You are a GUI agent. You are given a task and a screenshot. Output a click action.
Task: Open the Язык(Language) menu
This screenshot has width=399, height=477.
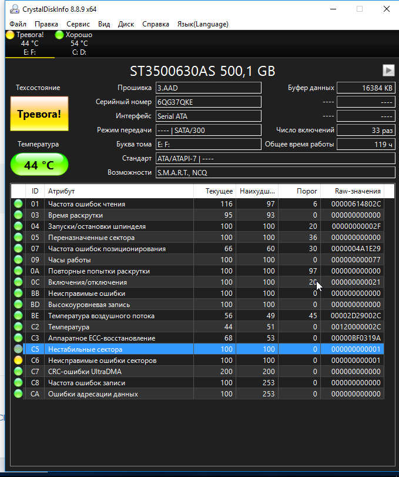coord(203,24)
